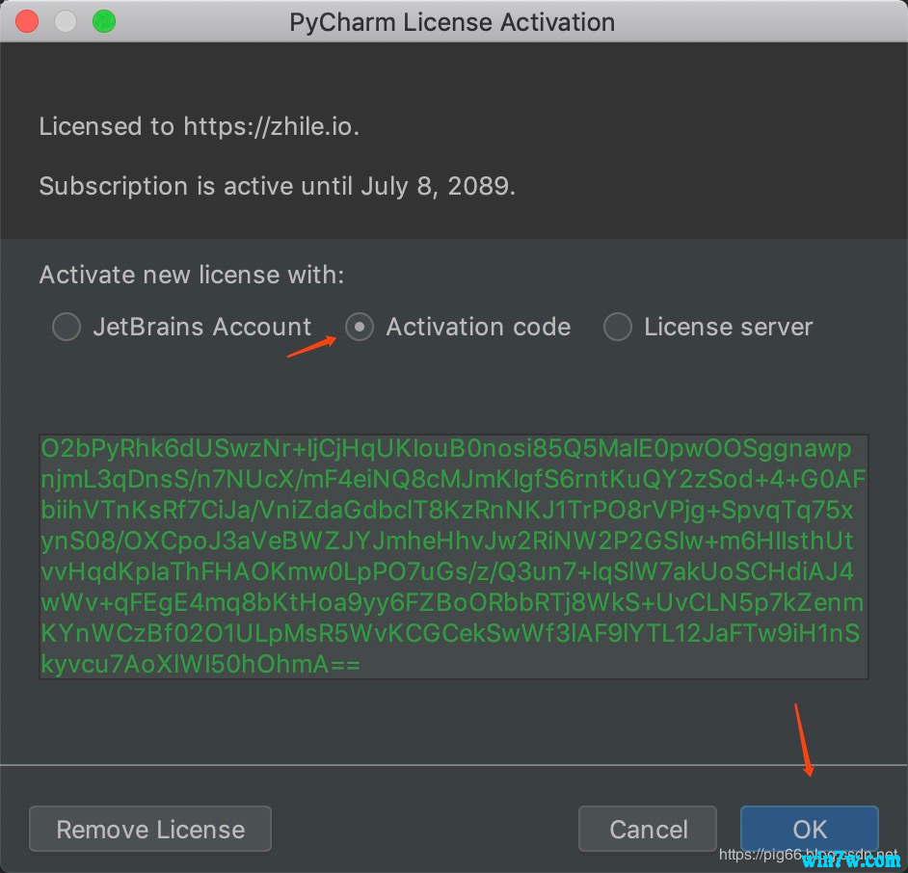908x873 pixels.
Task: Click the Licensed to https://zhile.io text
Action: coord(199,127)
